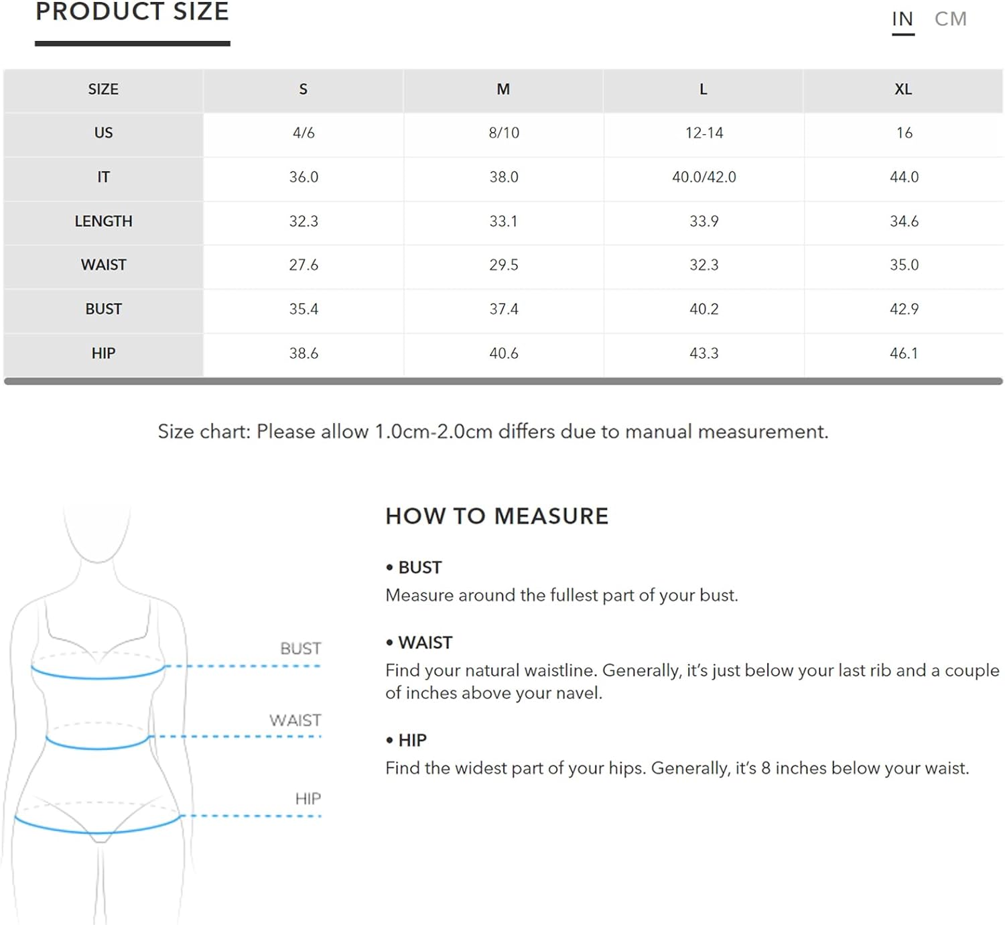Click the horizontal scrollbar under size table

tap(503, 381)
